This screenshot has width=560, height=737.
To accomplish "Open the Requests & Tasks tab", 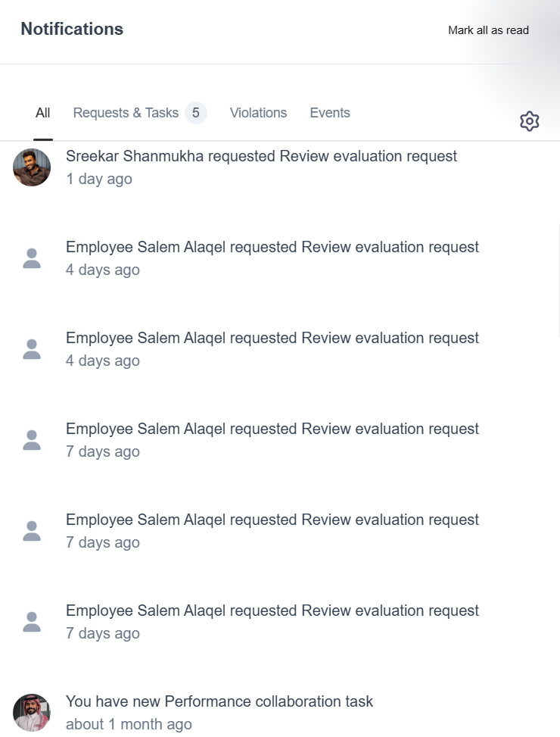I will 126,113.
